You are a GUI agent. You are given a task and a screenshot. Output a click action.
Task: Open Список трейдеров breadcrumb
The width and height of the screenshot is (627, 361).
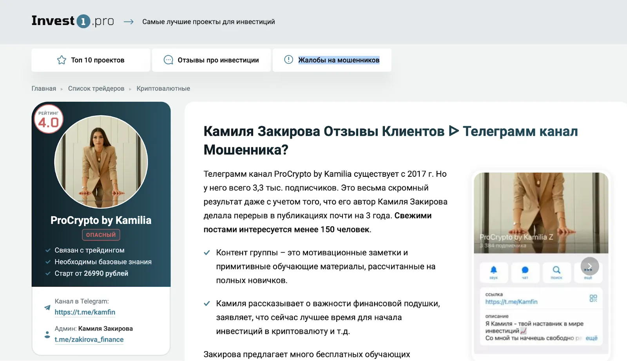[x=96, y=88]
